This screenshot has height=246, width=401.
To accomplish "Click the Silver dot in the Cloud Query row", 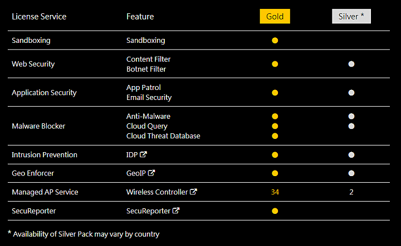I will tap(351, 126).
